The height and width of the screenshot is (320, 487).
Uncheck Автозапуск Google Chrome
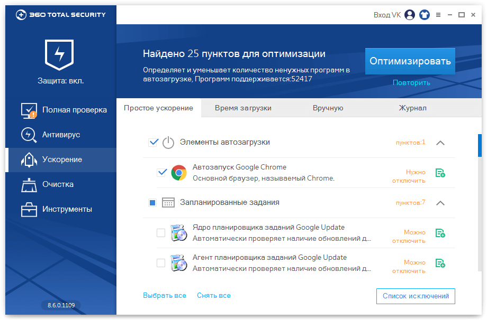[162, 172]
